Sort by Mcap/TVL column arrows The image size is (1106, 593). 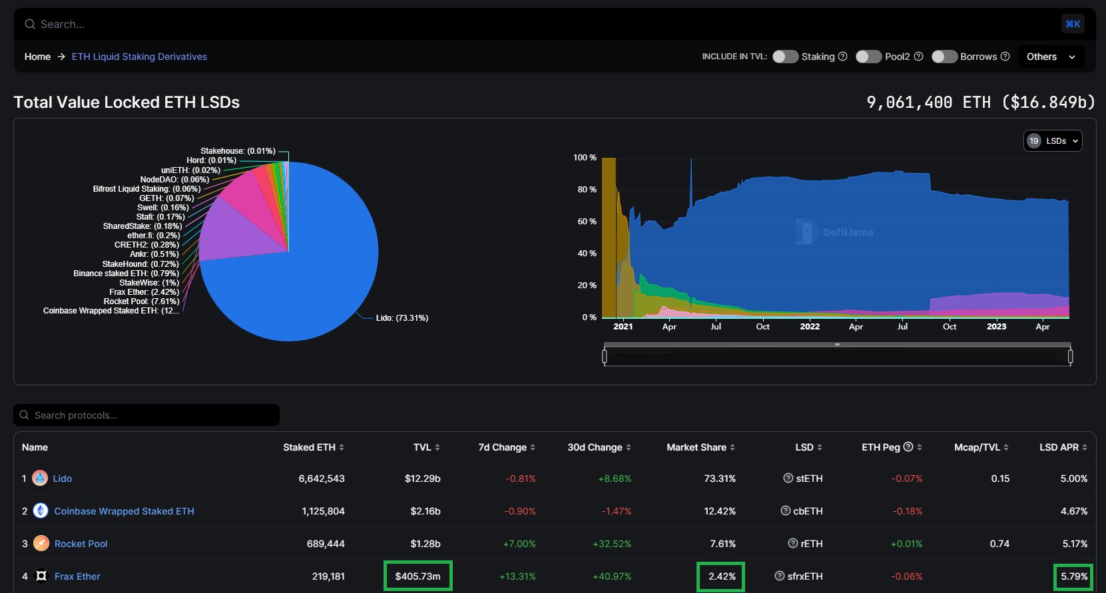[1006, 447]
